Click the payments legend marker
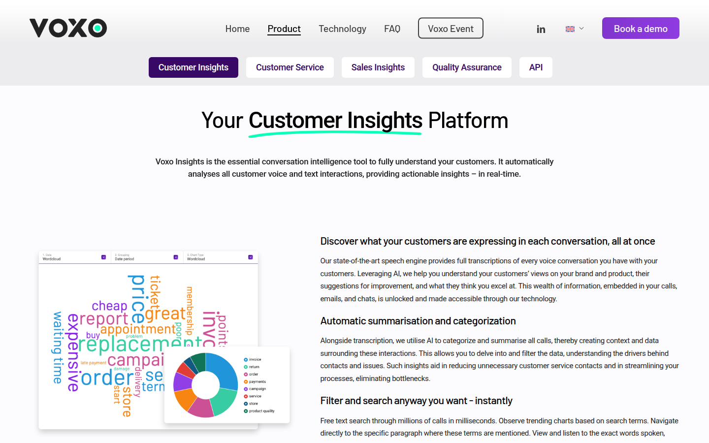This screenshot has height=443, width=709. click(x=246, y=382)
